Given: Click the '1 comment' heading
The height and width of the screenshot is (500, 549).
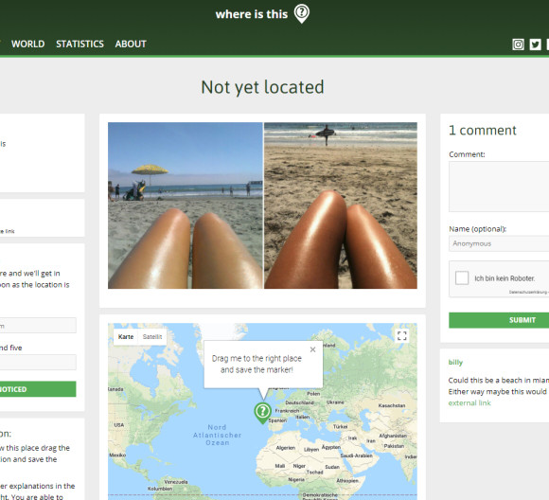Looking at the screenshot, I should pos(483,131).
